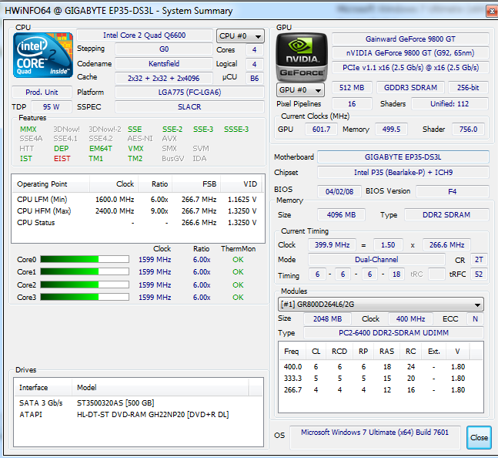Close the System Summary window
Viewport: 498px width, 458px height.
[492, 12]
